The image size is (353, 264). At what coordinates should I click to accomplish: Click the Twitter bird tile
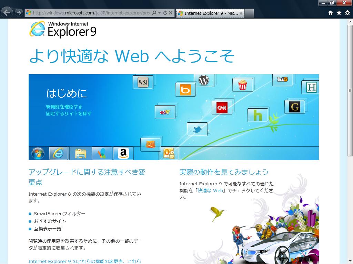(x=197, y=129)
